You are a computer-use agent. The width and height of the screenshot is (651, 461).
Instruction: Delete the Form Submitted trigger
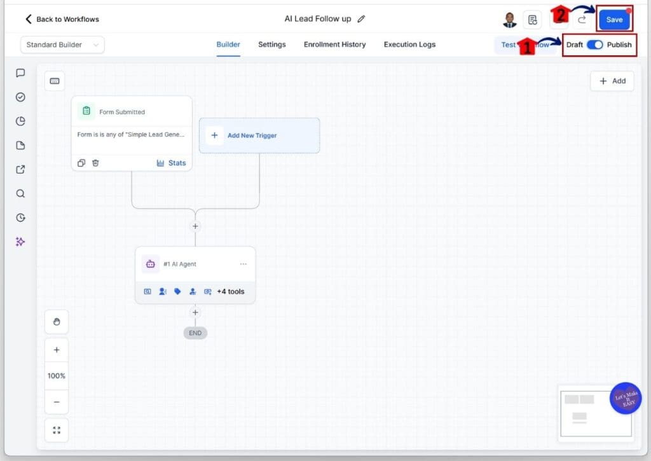click(95, 163)
